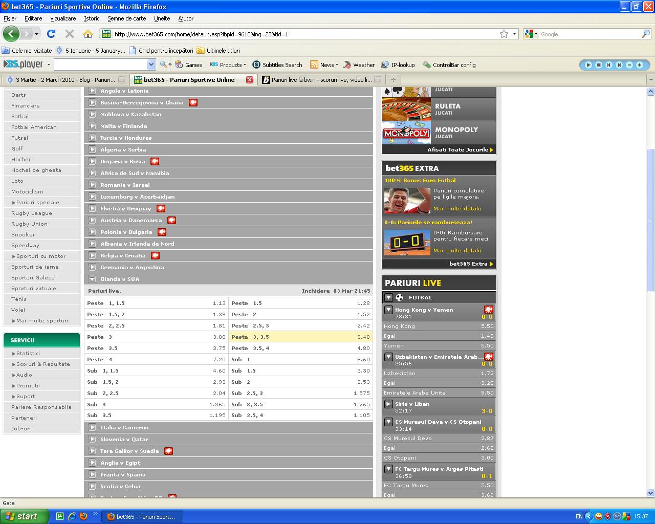This screenshot has height=524, width=655.
Task: Collapse the Olanda v SUA match
Action: coord(92,279)
